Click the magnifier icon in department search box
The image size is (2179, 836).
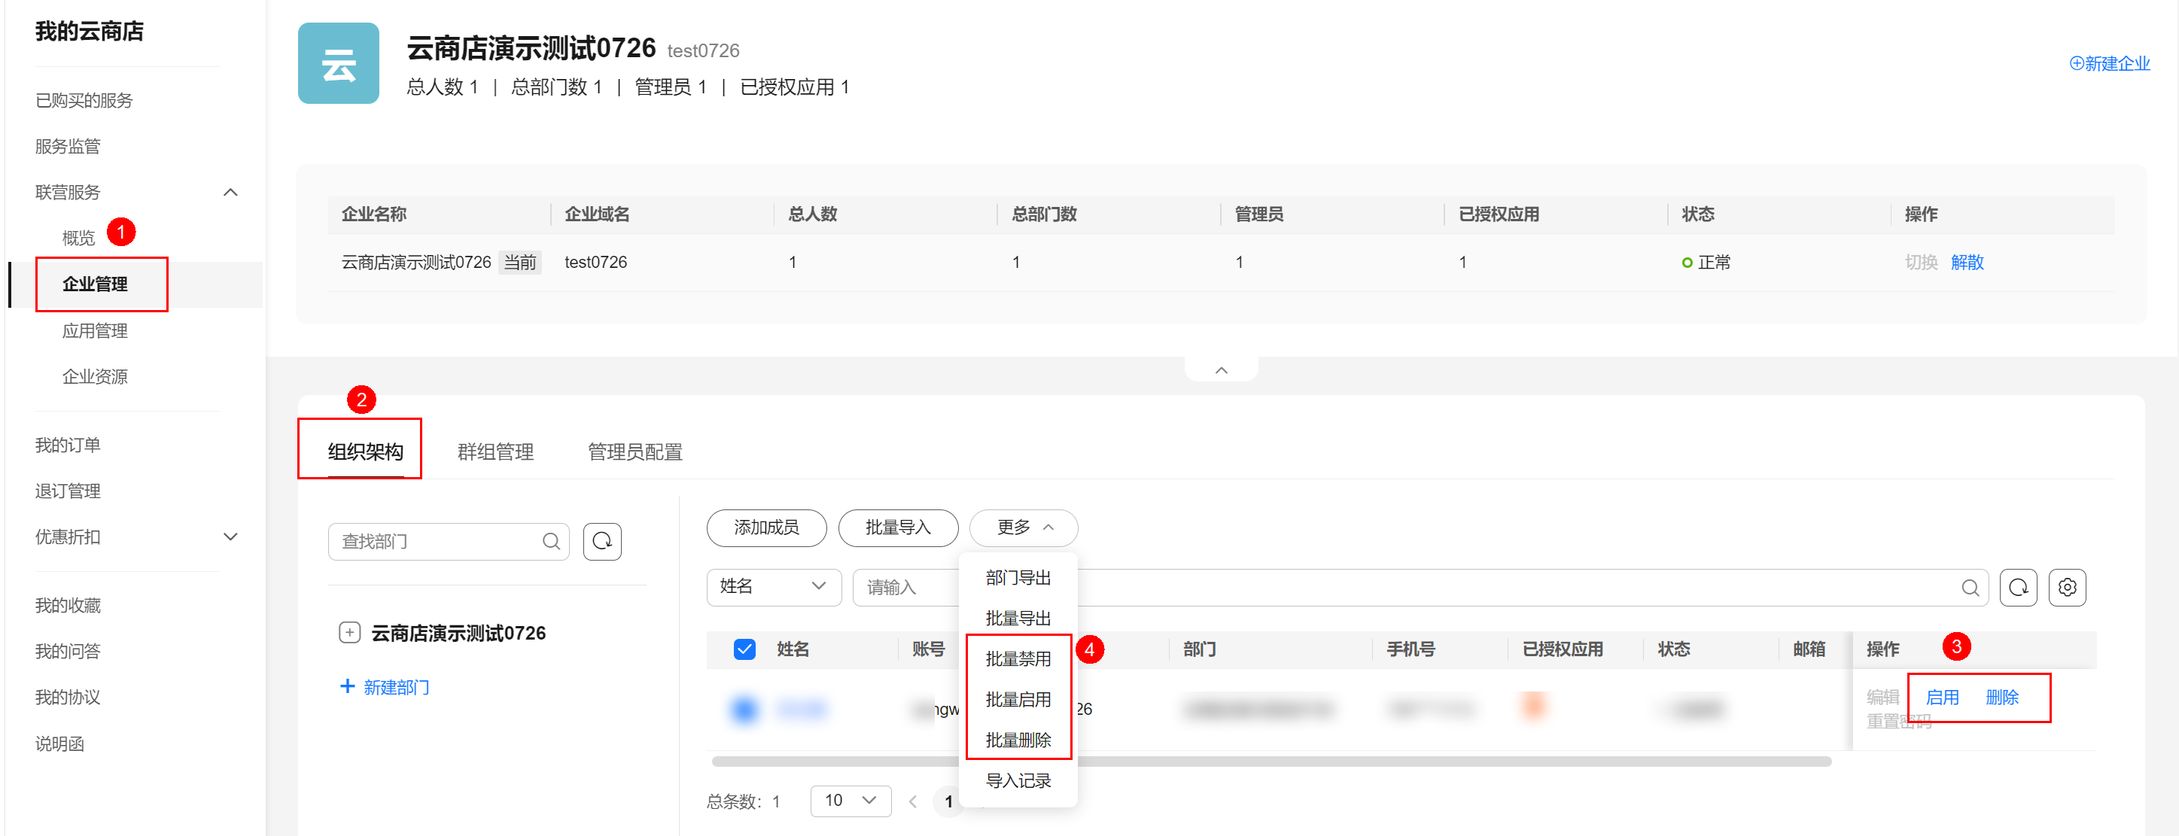point(551,541)
